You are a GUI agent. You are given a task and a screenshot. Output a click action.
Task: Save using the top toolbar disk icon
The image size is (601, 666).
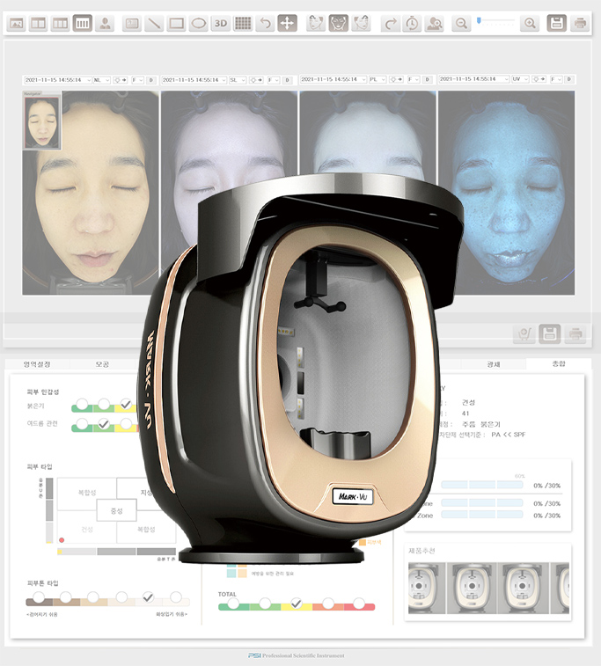click(556, 24)
